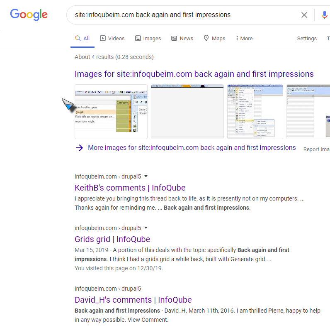This screenshot has height=328, width=330.
Task: Open David_H's comments | InfoQube result
Action: click(133, 300)
